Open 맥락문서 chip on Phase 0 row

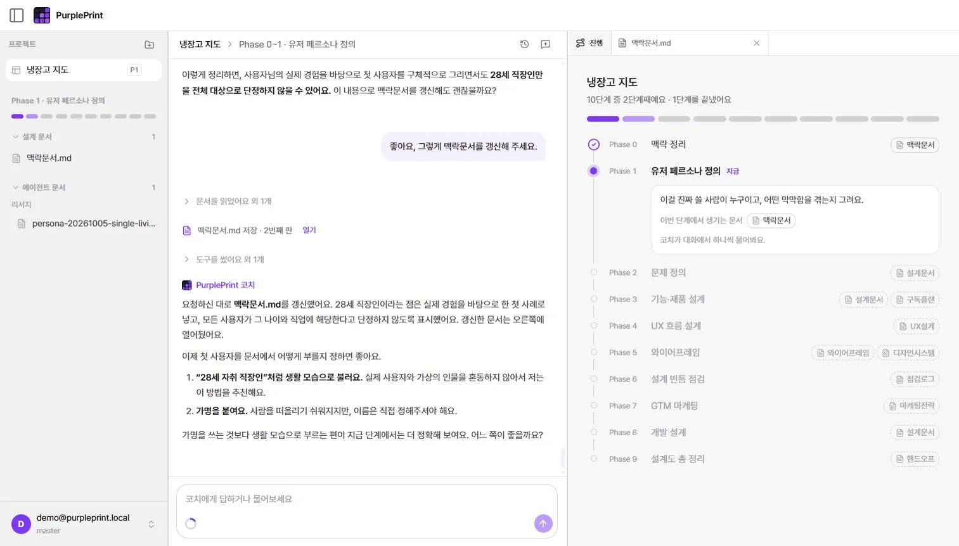915,145
